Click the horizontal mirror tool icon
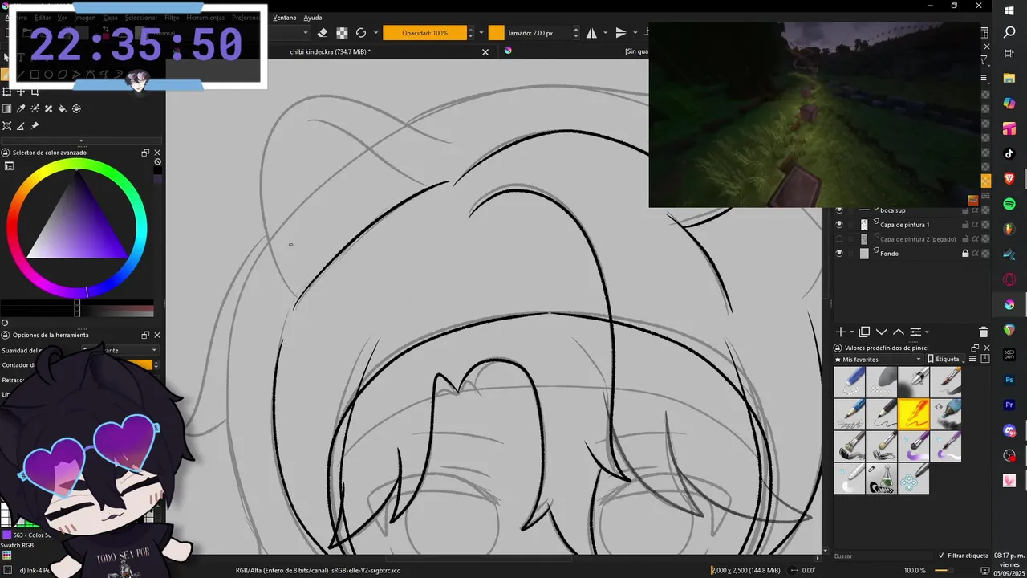 pyautogui.click(x=591, y=33)
